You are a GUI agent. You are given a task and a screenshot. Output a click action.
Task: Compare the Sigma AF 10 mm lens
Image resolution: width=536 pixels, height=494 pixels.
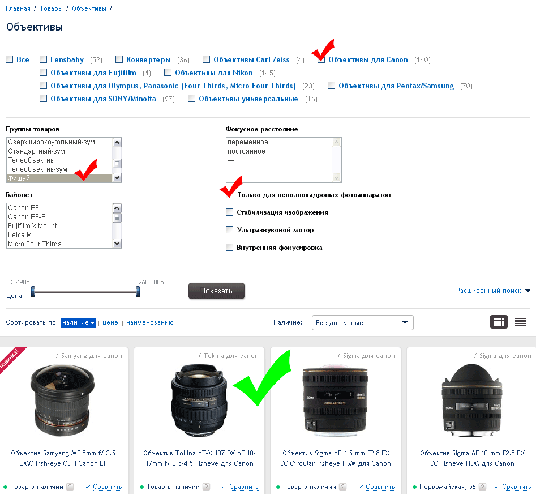[517, 487]
